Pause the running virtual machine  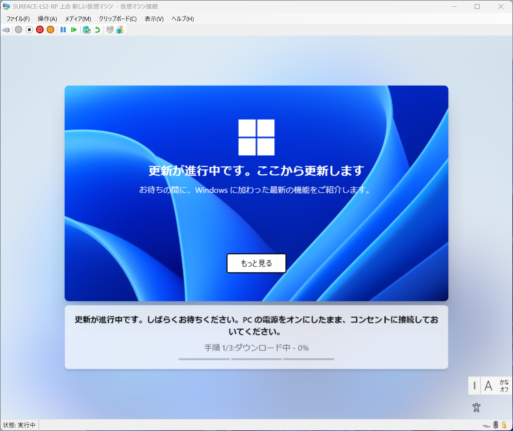pos(63,30)
